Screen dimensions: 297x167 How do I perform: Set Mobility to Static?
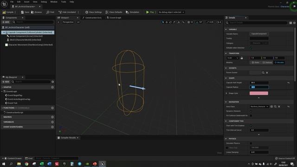click(x=256, y=63)
